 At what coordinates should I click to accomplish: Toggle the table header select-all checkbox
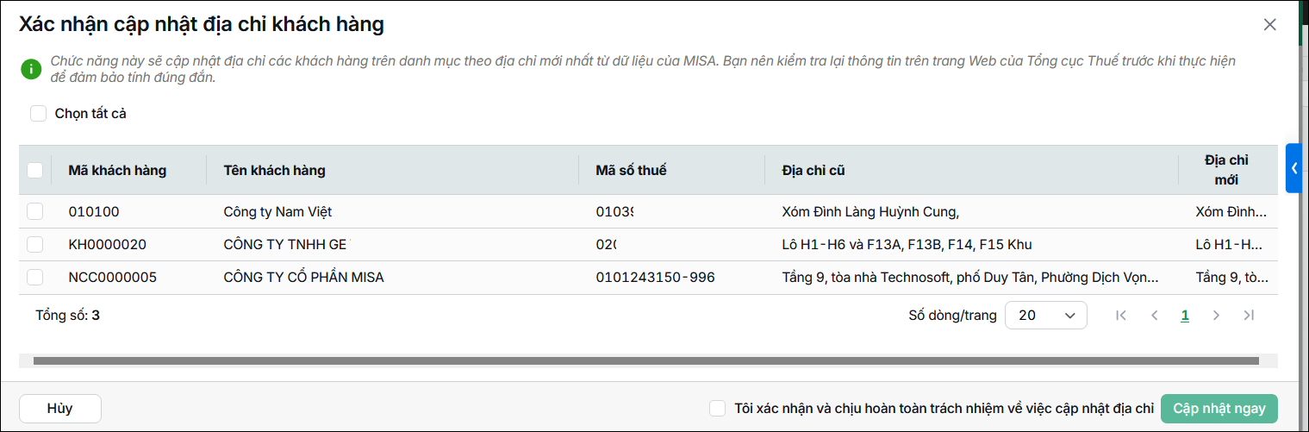pos(35,170)
